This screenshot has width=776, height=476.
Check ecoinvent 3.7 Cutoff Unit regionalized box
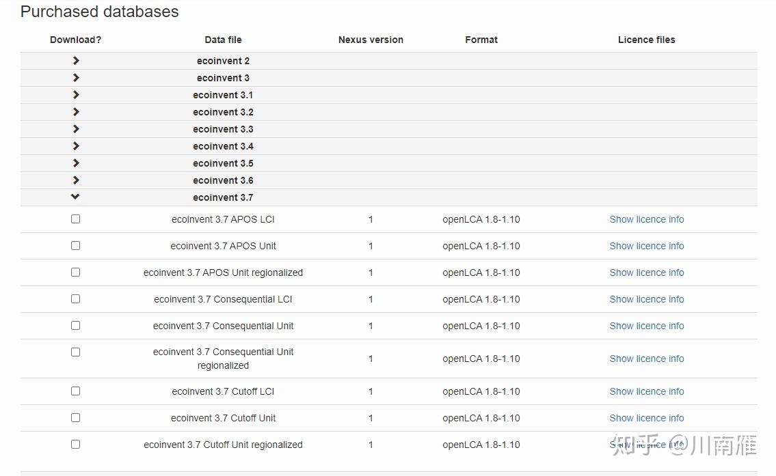[75, 445]
